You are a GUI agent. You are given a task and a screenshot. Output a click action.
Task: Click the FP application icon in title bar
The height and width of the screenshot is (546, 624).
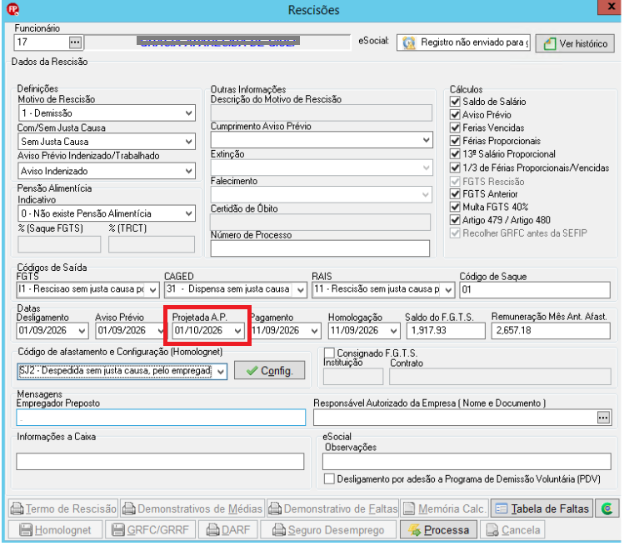(13, 9)
